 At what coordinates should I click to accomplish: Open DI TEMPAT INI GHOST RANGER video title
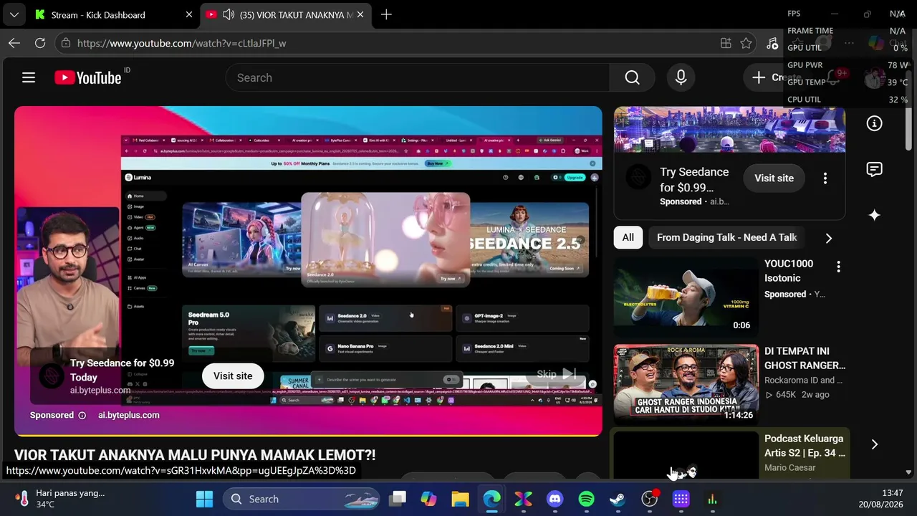click(x=805, y=358)
